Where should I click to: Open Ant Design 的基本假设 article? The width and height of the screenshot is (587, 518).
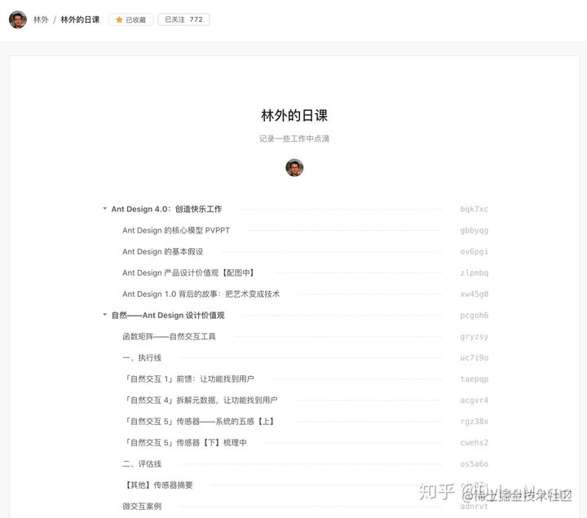click(162, 251)
